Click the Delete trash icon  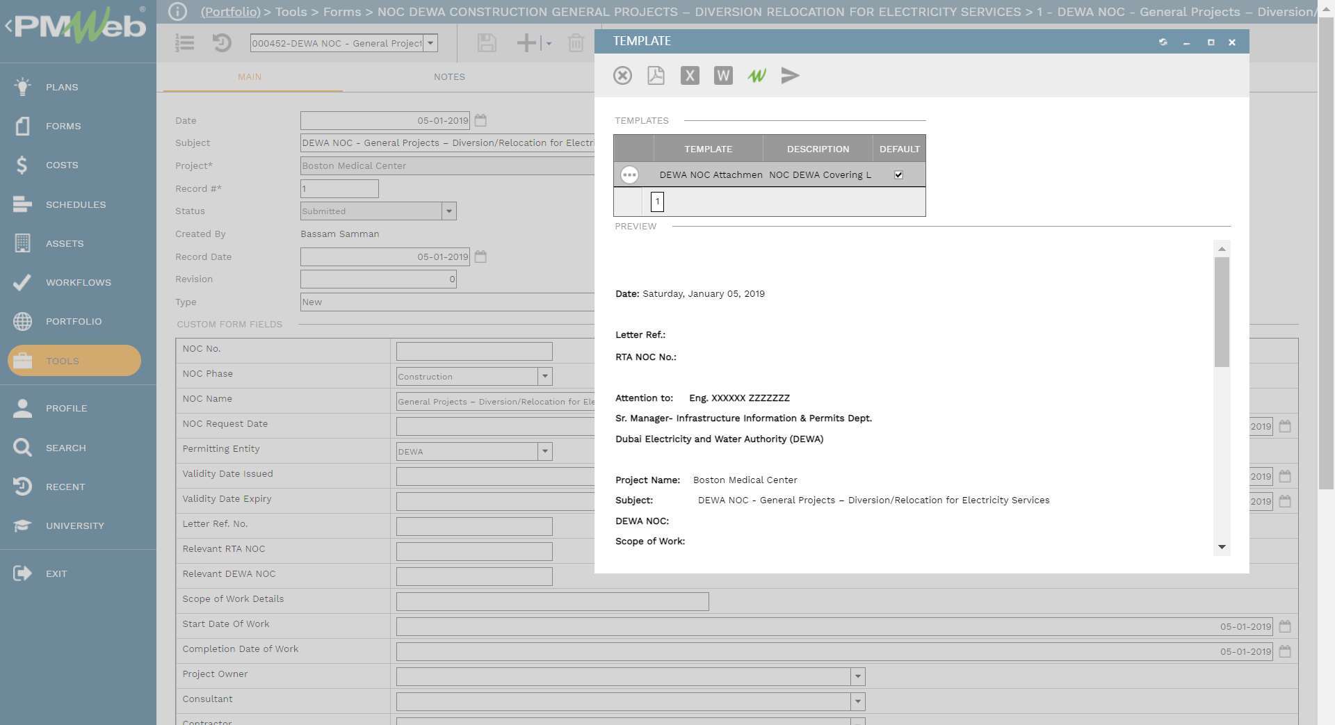576,43
